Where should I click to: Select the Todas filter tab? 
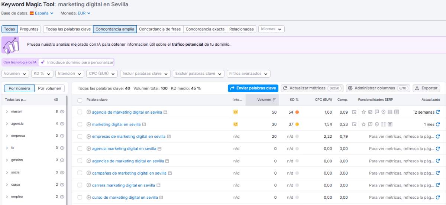coord(9,29)
